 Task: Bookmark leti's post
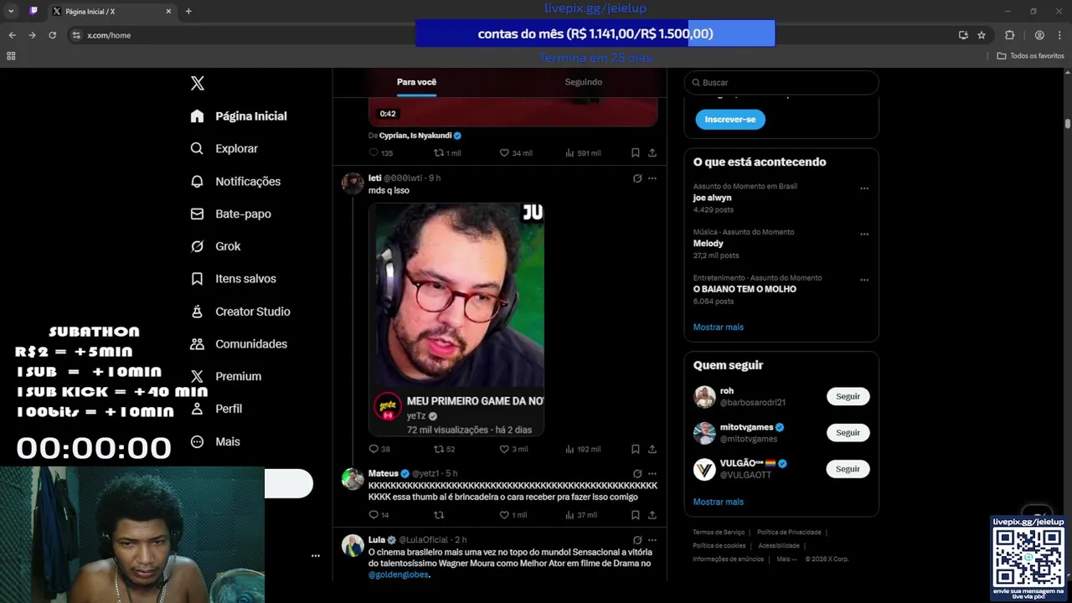pos(636,449)
